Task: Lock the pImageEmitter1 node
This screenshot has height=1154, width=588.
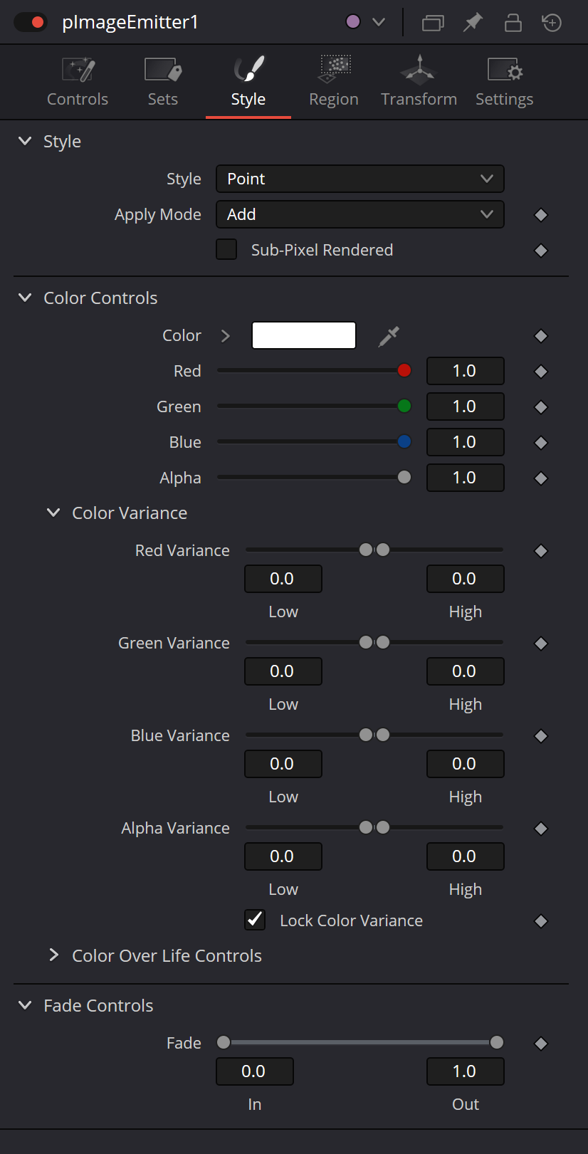Action: pos(513,23)
